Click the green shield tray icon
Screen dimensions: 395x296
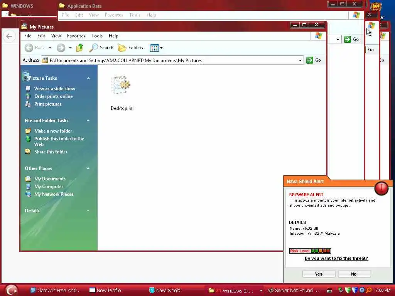pyautogui.click(x=348, y=291)
